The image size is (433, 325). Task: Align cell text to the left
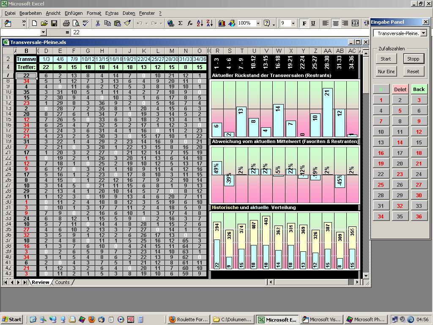tap(326, 23)
